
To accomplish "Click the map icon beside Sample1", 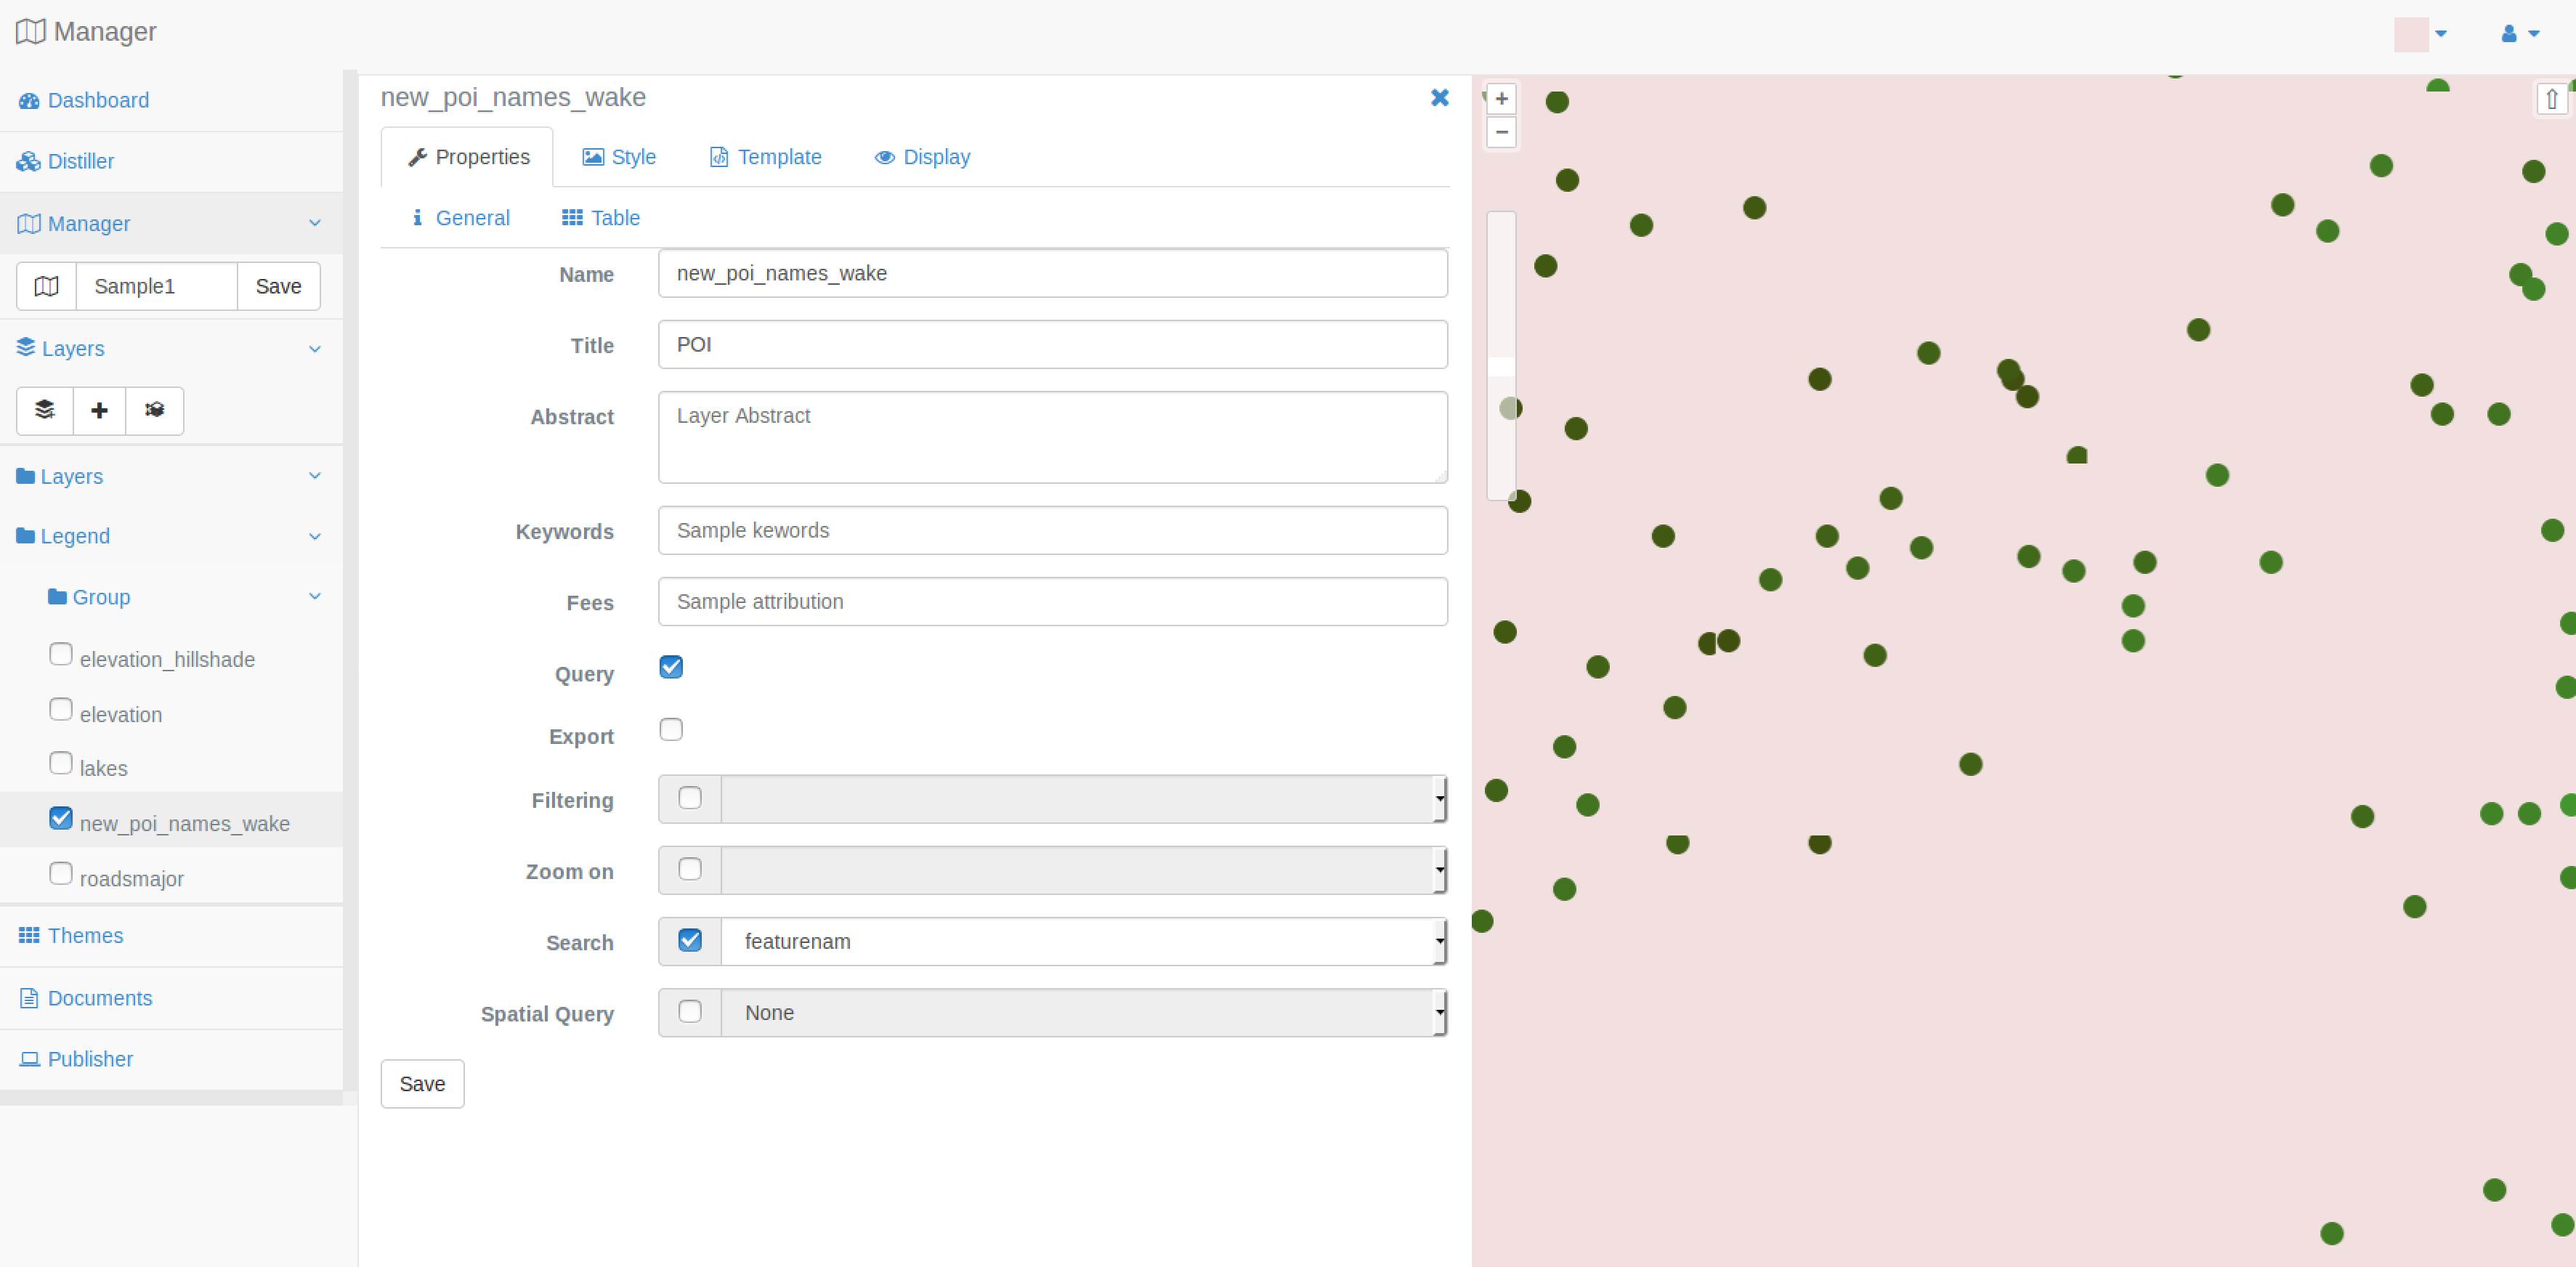I will tap(46, 286).
